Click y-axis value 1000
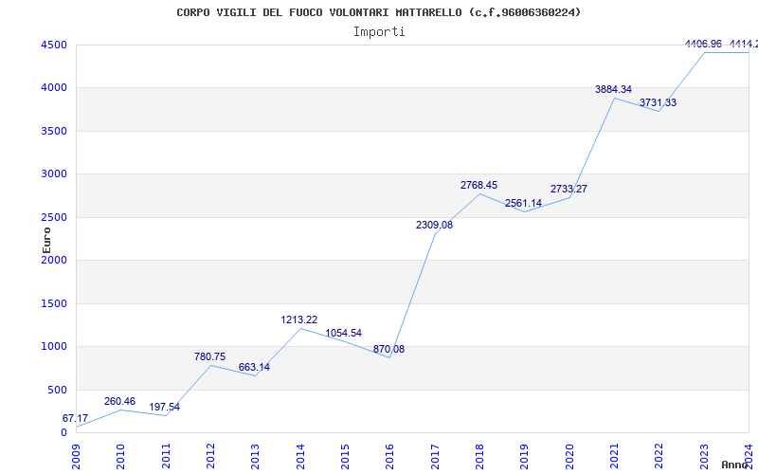This screenshot has width=758, height=474. pos(54,347)
